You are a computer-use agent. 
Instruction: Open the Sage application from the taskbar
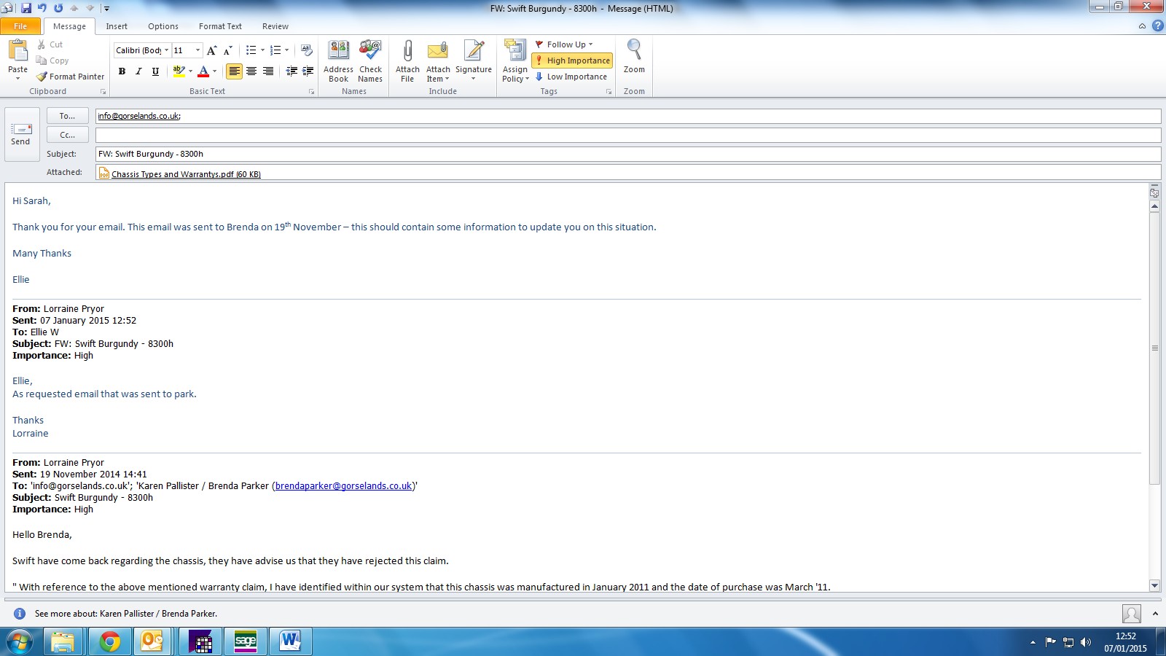pyautogui.click(x=246, y=641)
